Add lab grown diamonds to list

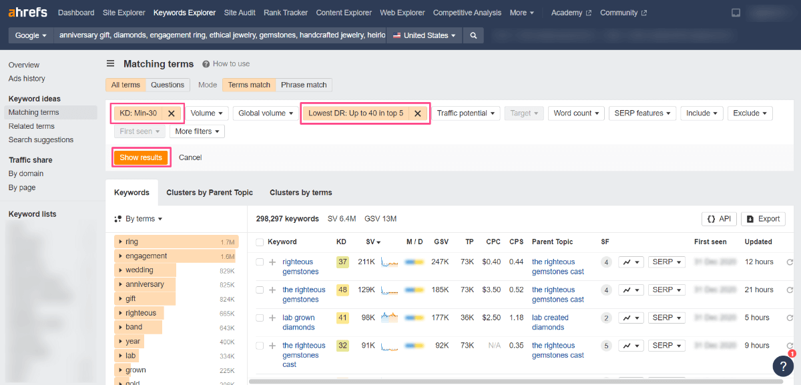tap(272, 318)
